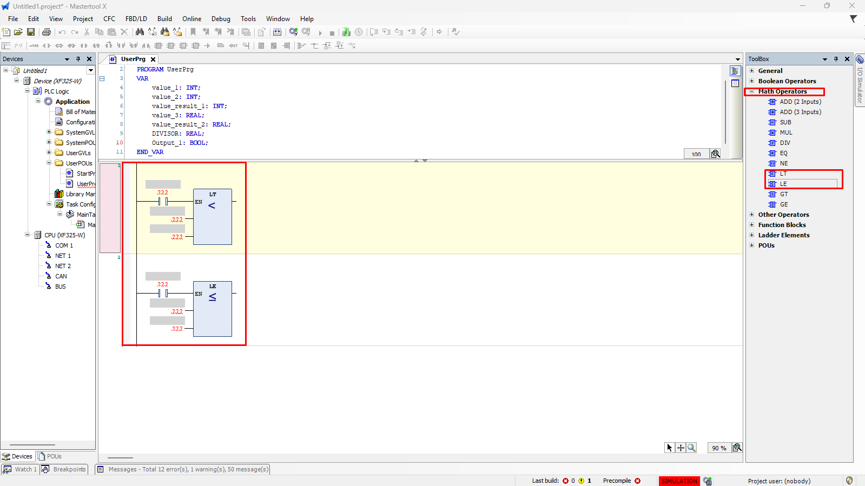
Task: Click the Print toolbar icon
Action: pyautogui.click(x=47, y=32)
